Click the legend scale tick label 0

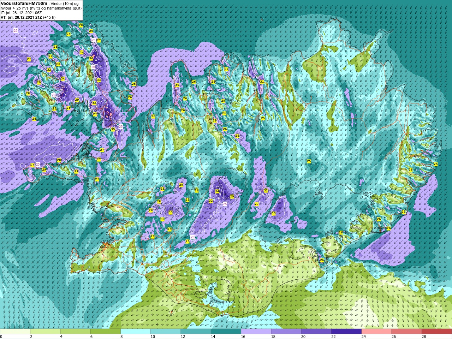pyautogui.click(x=1, y=337)
